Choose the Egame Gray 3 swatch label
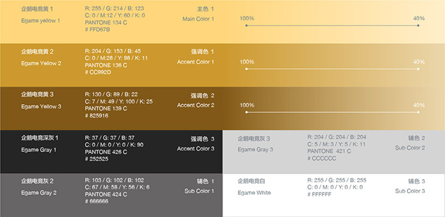 click(255, 149)
